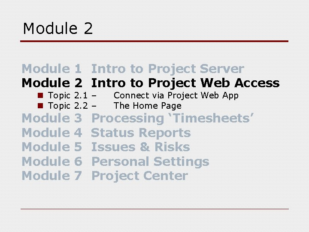The width and height of the screenshot is (309, 232).
Task: Click the bold 'Intro to Project Web Access' line
Action: pyautogui.click(x=185, y=82)
